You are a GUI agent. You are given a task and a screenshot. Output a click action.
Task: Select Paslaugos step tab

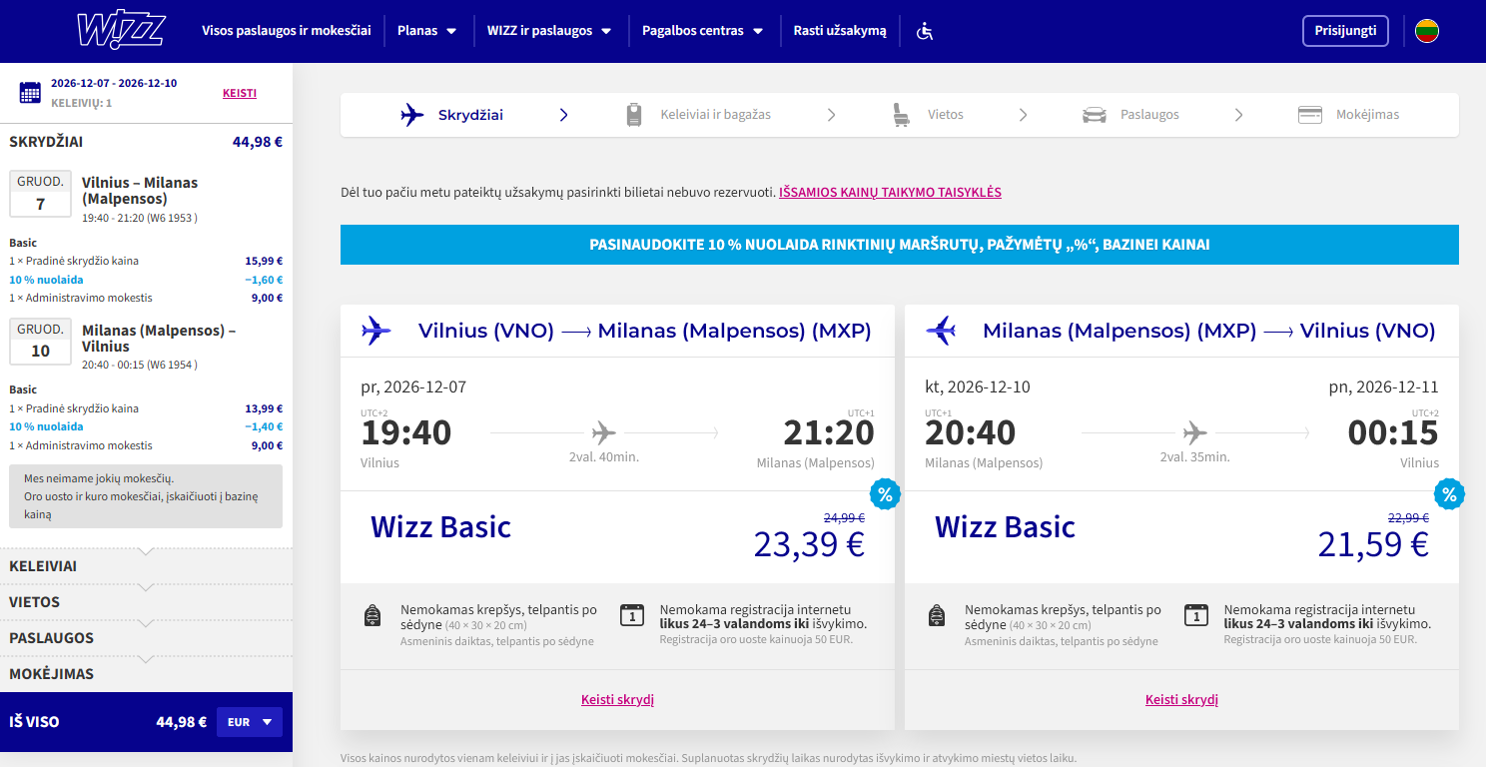[x=1130, y=115]
